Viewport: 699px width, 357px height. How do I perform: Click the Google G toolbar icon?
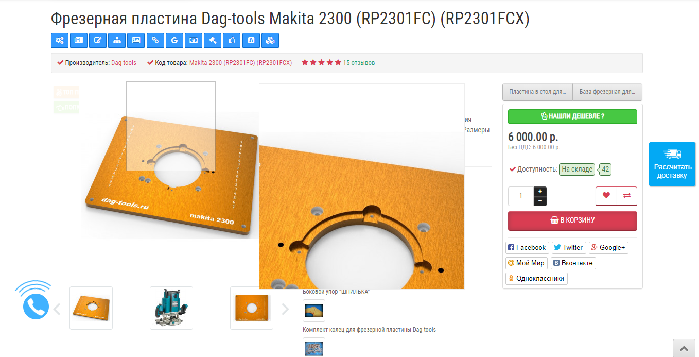point(174,40)
